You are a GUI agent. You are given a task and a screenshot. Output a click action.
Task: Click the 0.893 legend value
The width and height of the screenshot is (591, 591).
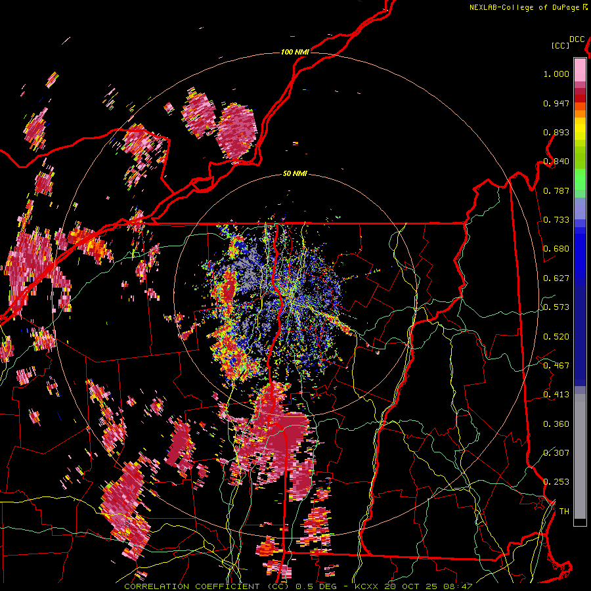pyautogui.click(x=556, y=132)
